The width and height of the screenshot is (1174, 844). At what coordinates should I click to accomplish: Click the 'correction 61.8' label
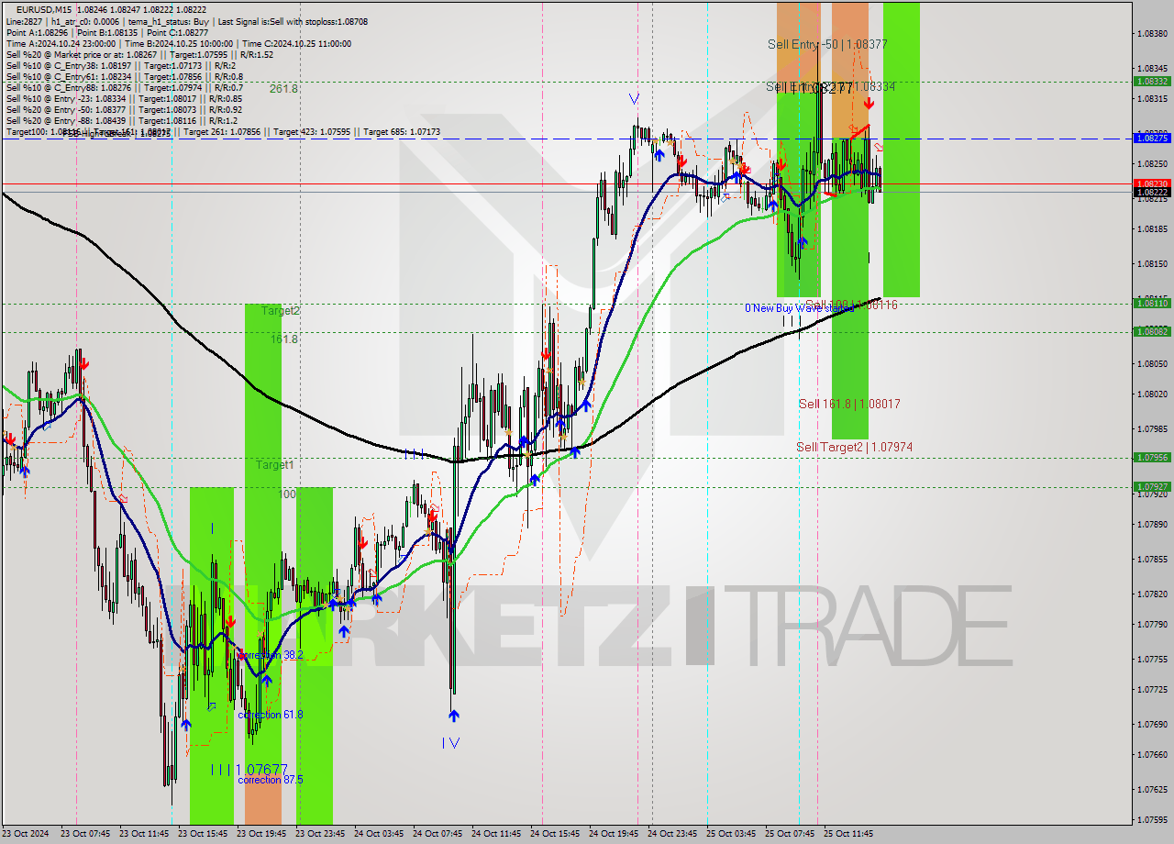[270, 715]
